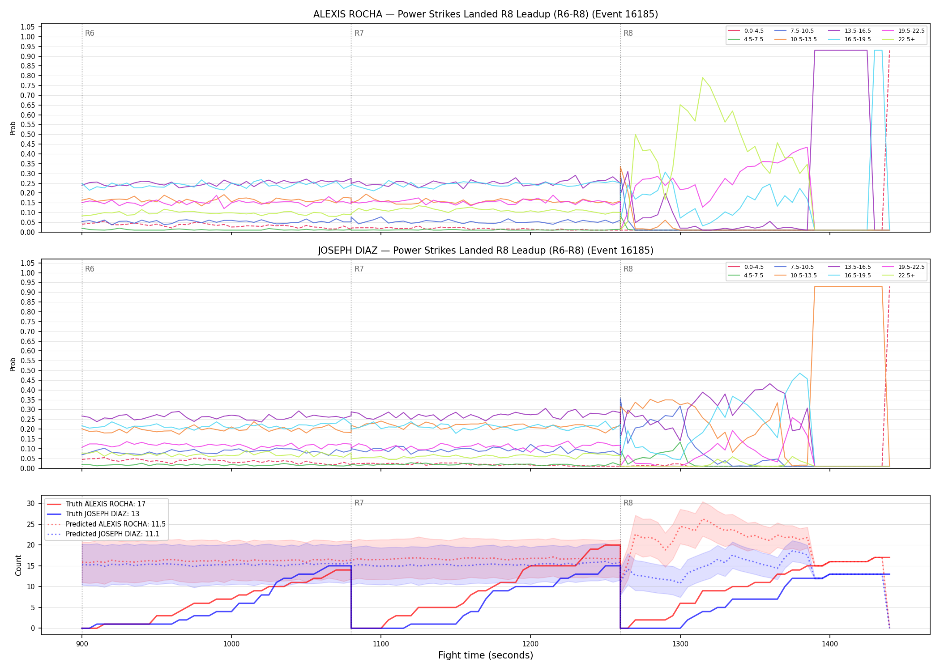Click the 1.05 tick on Rocha chart axis
940x671 pixels.
(x=28, y=27)
